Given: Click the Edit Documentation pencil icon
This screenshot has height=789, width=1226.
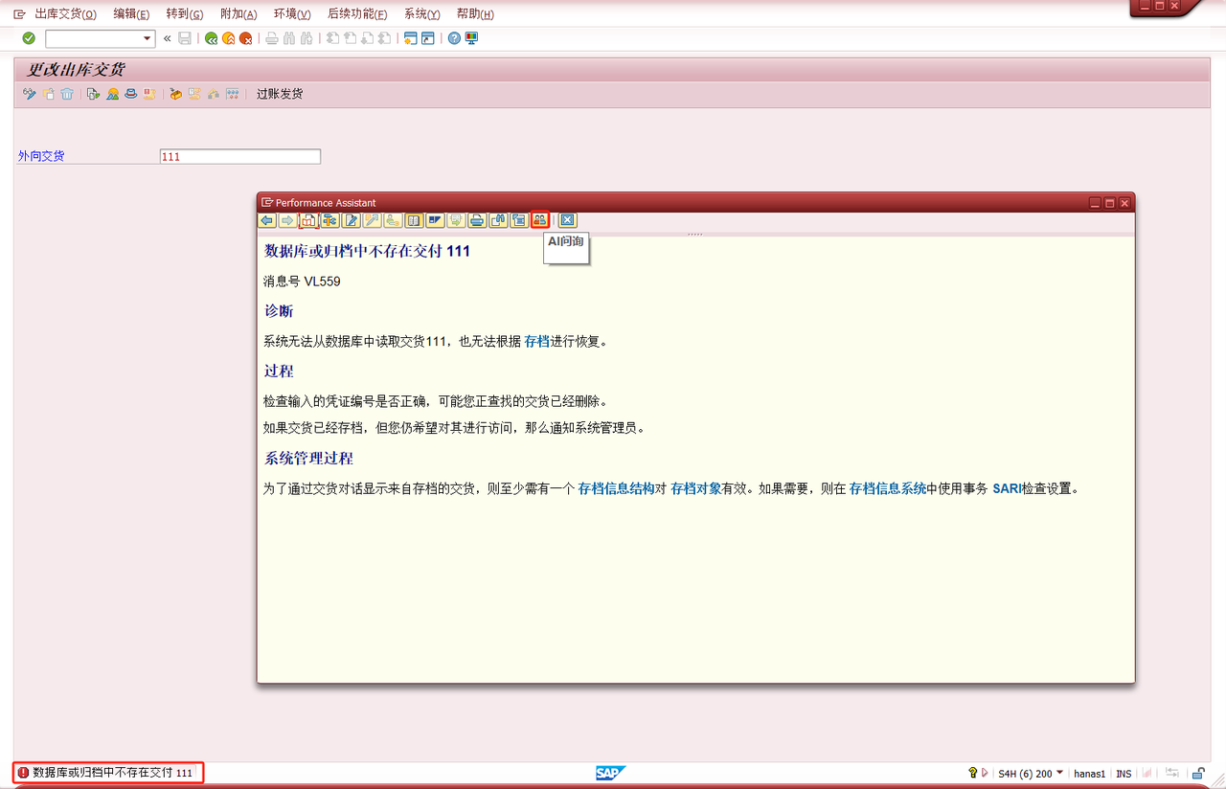Looking at the screenshot, I should pyautogui.click(x=351, y=220).
